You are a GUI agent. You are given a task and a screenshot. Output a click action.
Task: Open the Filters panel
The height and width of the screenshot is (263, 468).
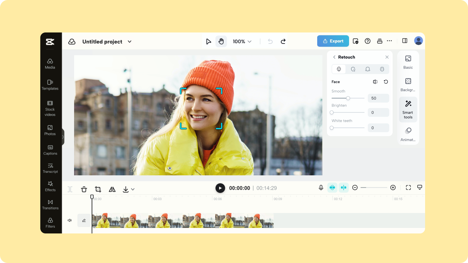tap(50, 223)
